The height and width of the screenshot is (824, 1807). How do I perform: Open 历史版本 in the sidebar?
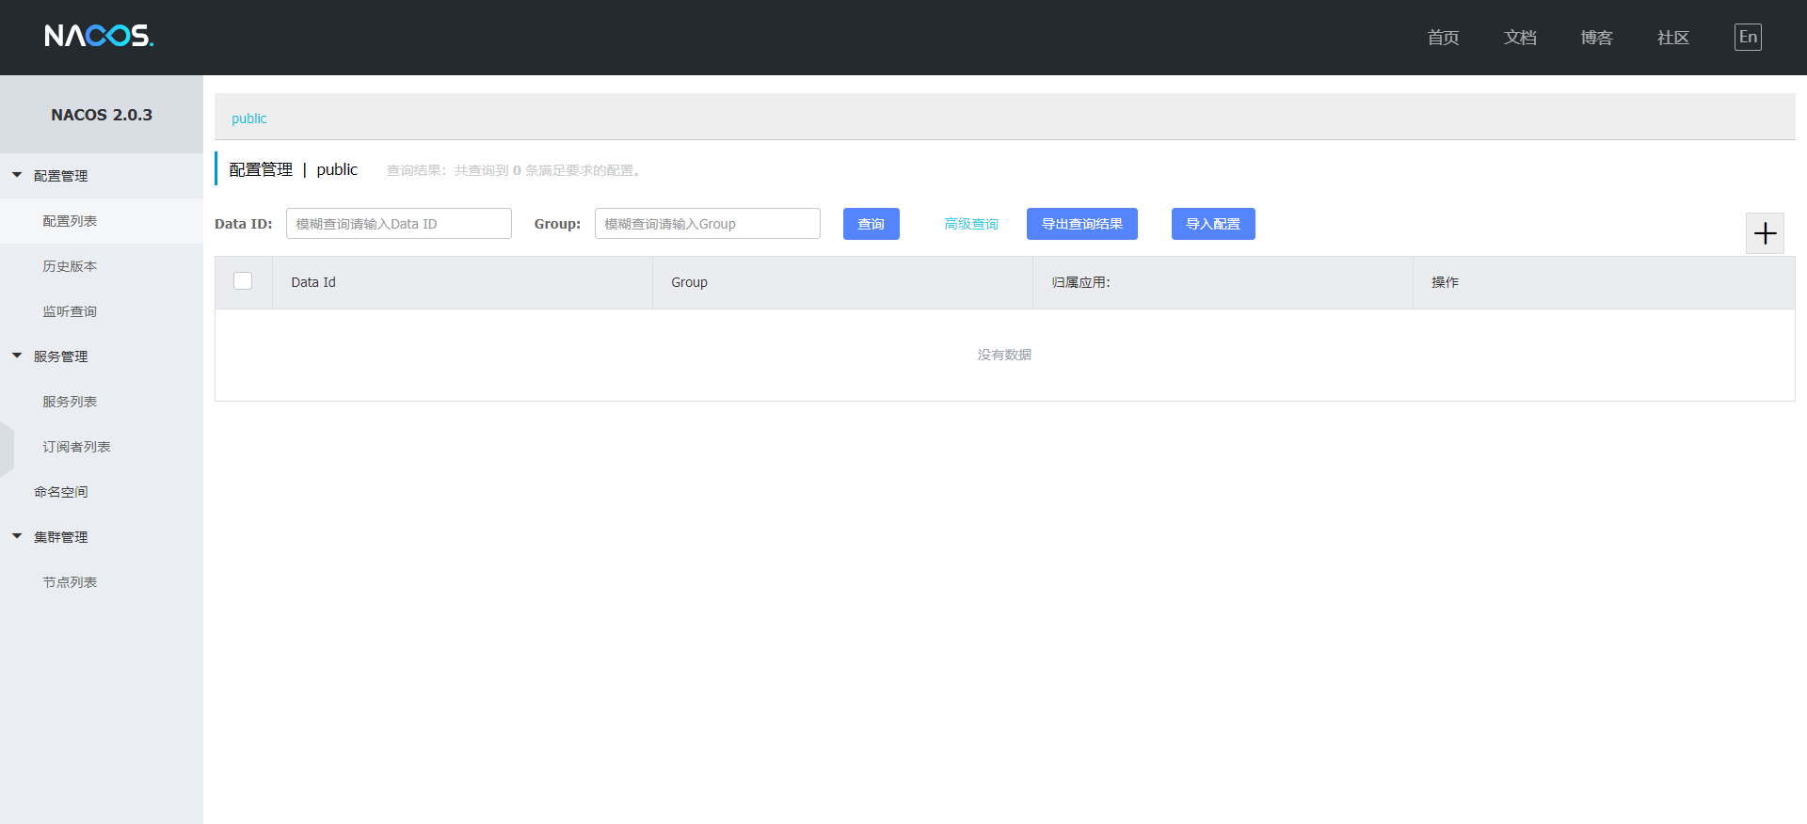(102, 266)
